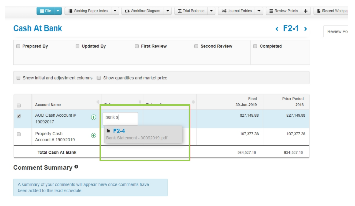The width and height of the screenshot is (355, 206).
Task: Open the Working Paper Index dropdown arrow
Action: [115, 11]
